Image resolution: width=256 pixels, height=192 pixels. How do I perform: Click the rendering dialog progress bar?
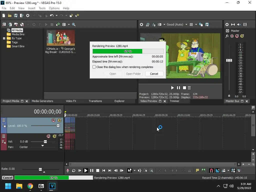[x=128, y=51]
